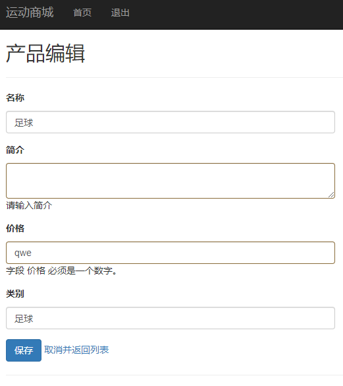The height and width of the screenshot is (386, 343).
Task: Grab the 简介 textarea resize handle
Action: (x=331, y=195)
